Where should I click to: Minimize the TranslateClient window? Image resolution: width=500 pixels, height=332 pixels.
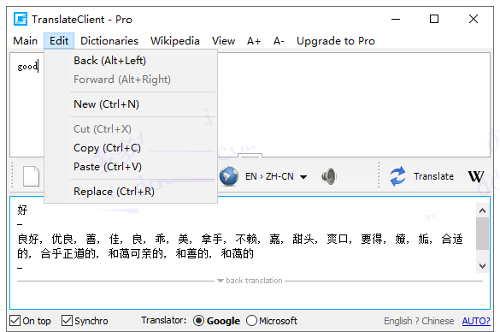(x=396, y=19)
